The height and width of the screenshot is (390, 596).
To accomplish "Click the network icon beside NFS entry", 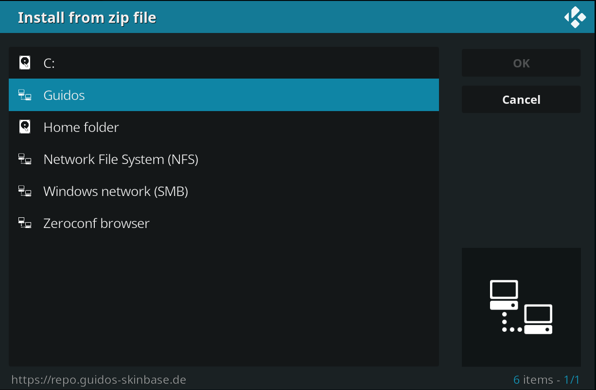I will click(x=25, y=159).
